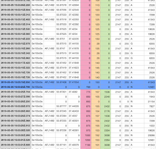Screen dimensions: 156x149
Task: Click longitude cell 37.41978
Action: 74,48
